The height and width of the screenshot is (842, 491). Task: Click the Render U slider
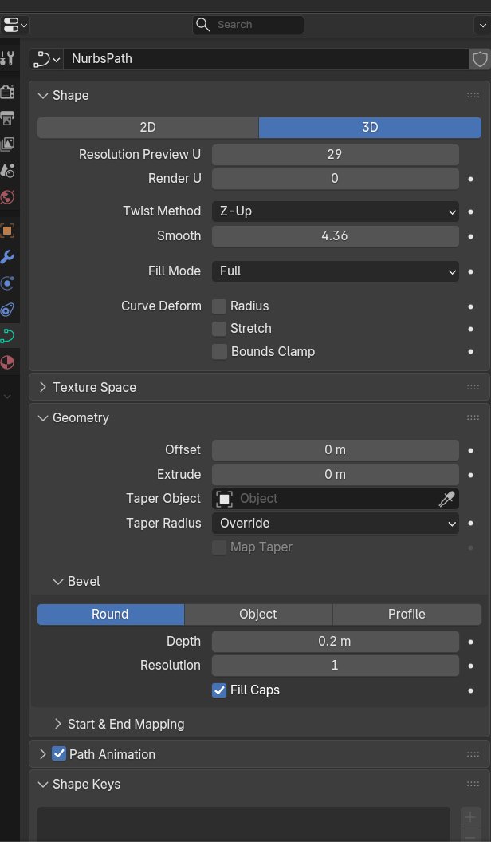pos(335,179)
